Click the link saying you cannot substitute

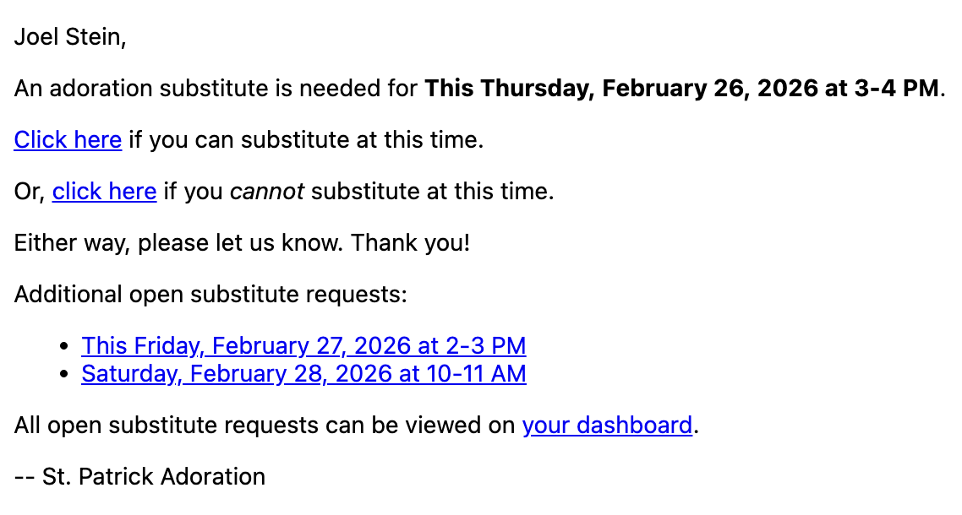104,192
